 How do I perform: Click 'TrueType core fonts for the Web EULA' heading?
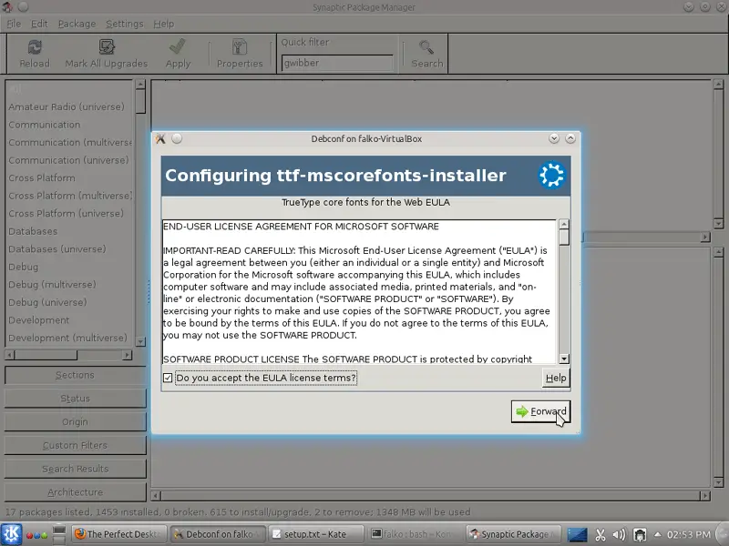coord(365,202)
